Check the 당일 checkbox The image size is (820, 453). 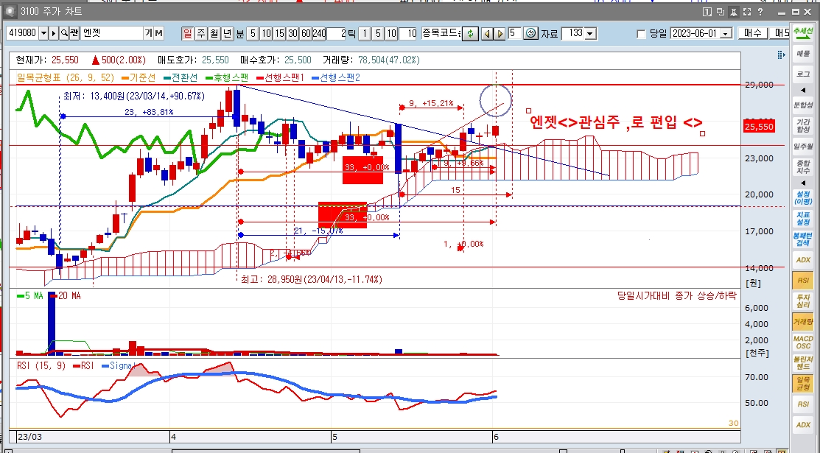coord(641,34)
